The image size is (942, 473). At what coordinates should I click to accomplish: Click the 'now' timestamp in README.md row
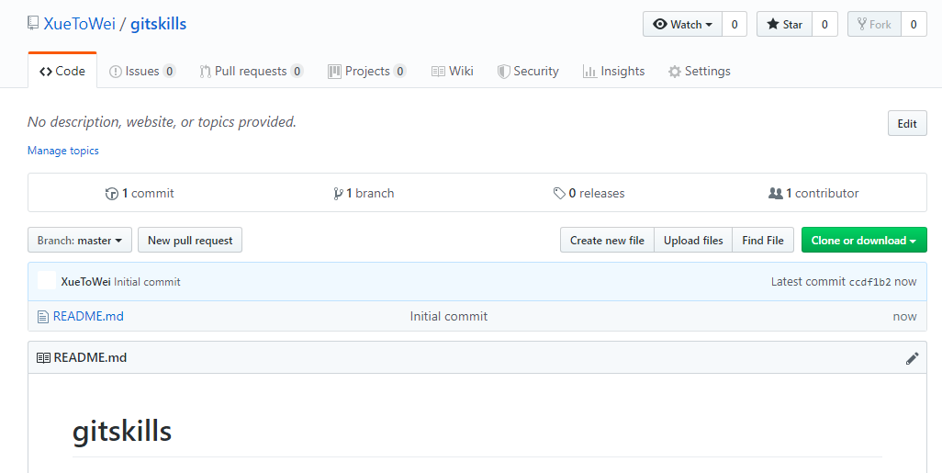coord(904,317)
